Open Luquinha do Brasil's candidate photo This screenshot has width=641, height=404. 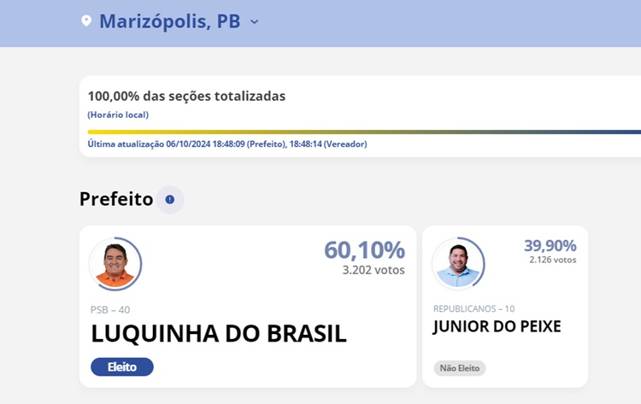click(x=115, y=264)
